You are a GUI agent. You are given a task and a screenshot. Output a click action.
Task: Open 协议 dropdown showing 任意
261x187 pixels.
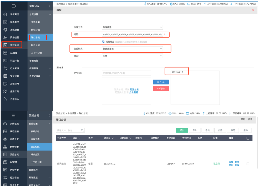point(132,56)
